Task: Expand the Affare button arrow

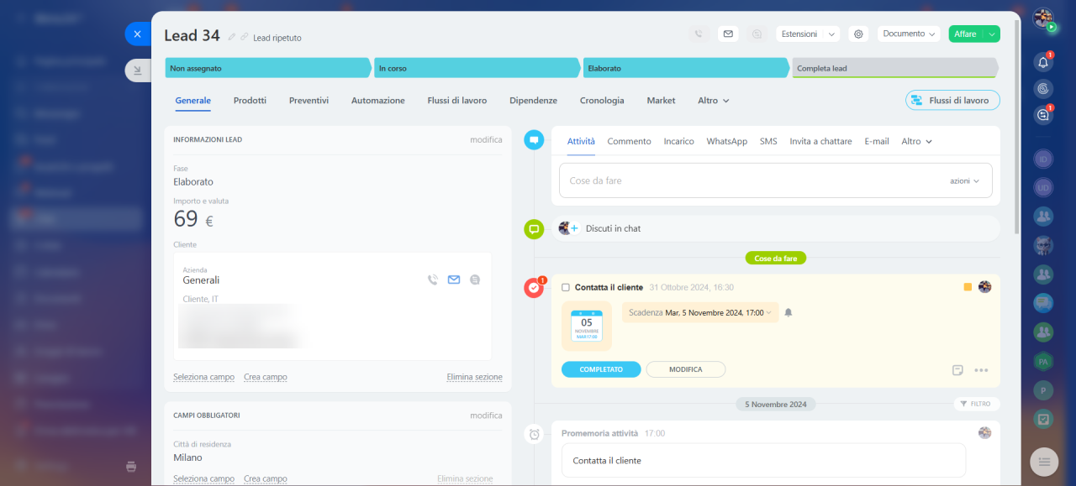Action: click(992, 34)
